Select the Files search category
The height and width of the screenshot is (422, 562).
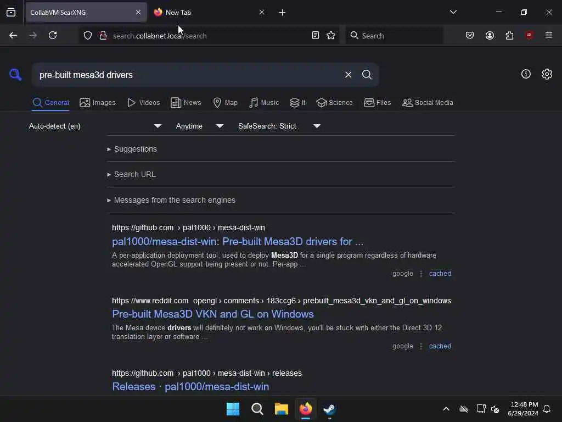377,103
